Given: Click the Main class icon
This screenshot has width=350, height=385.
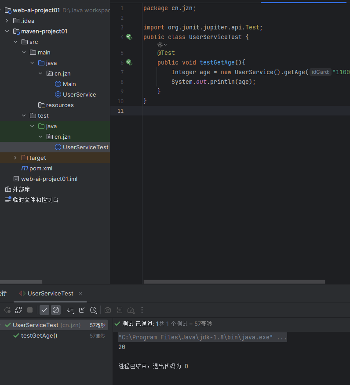Looking at the screenshot, I should click(x=58, y=84).
